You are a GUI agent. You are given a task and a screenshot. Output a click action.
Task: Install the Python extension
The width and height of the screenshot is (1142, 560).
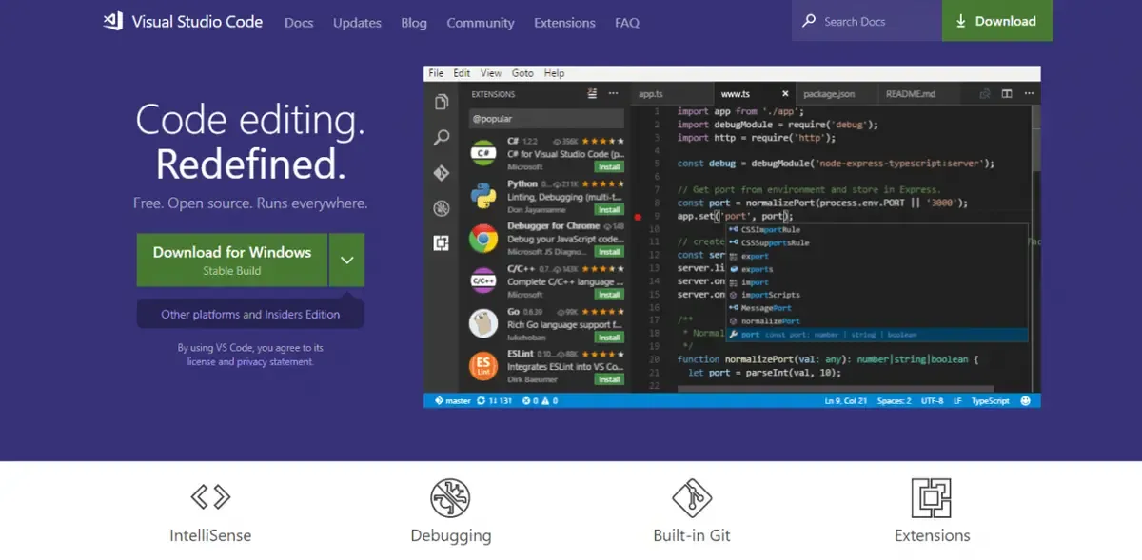[609, 209]
